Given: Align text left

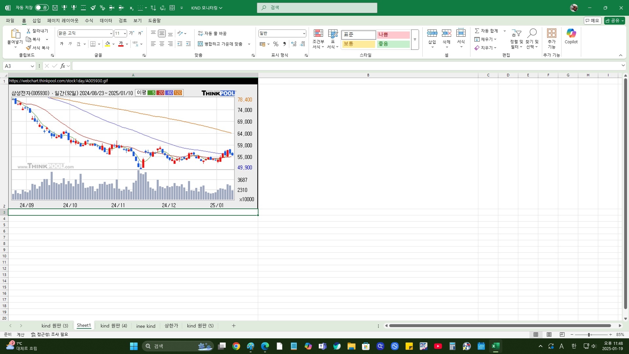Looking at the screenshot, I should pyautogui.click(x=153, y=44).
